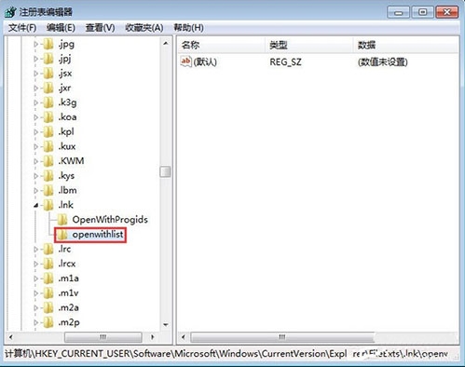Click the .jxr folder icon
The height and width of the screenshot is (367, 465).
[x=48, y=88]
